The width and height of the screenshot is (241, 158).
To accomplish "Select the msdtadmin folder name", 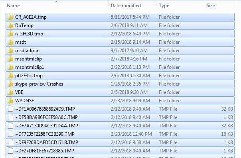I will coord(27,51).
